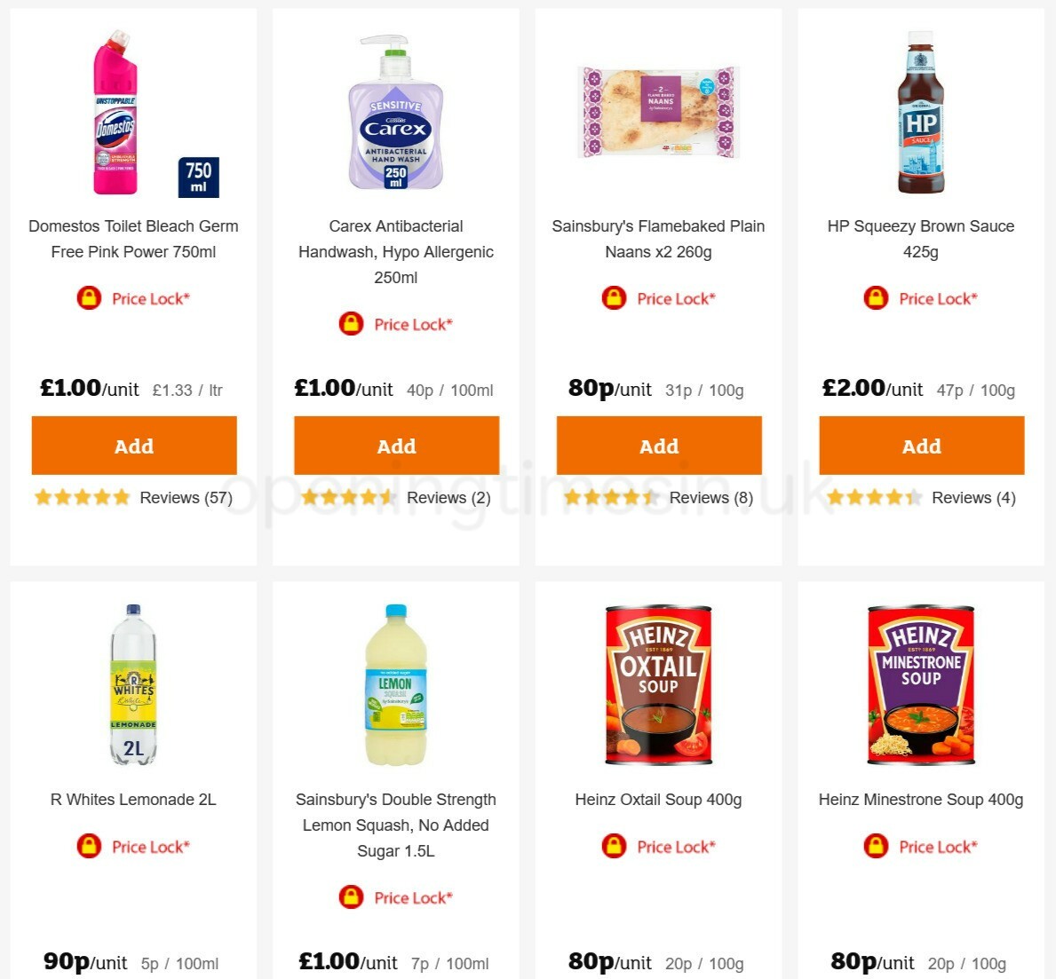Click the Heinz Minestrone Soup 400g title
The image size is (1056, 979).
click(x=921, y=799)
